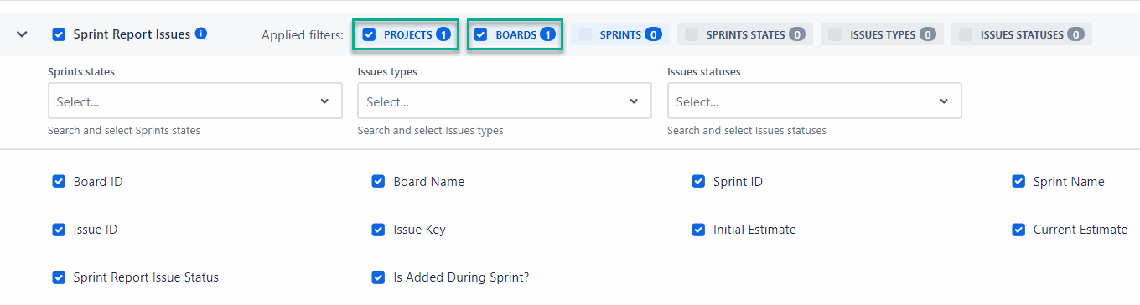Enable the SPRINTS filter chip

pos(619,34)
